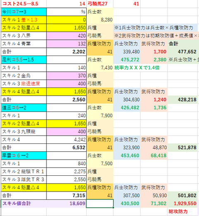Click the 339,480 soldier power cell
The image size is (199, 216).
(127, 52)
